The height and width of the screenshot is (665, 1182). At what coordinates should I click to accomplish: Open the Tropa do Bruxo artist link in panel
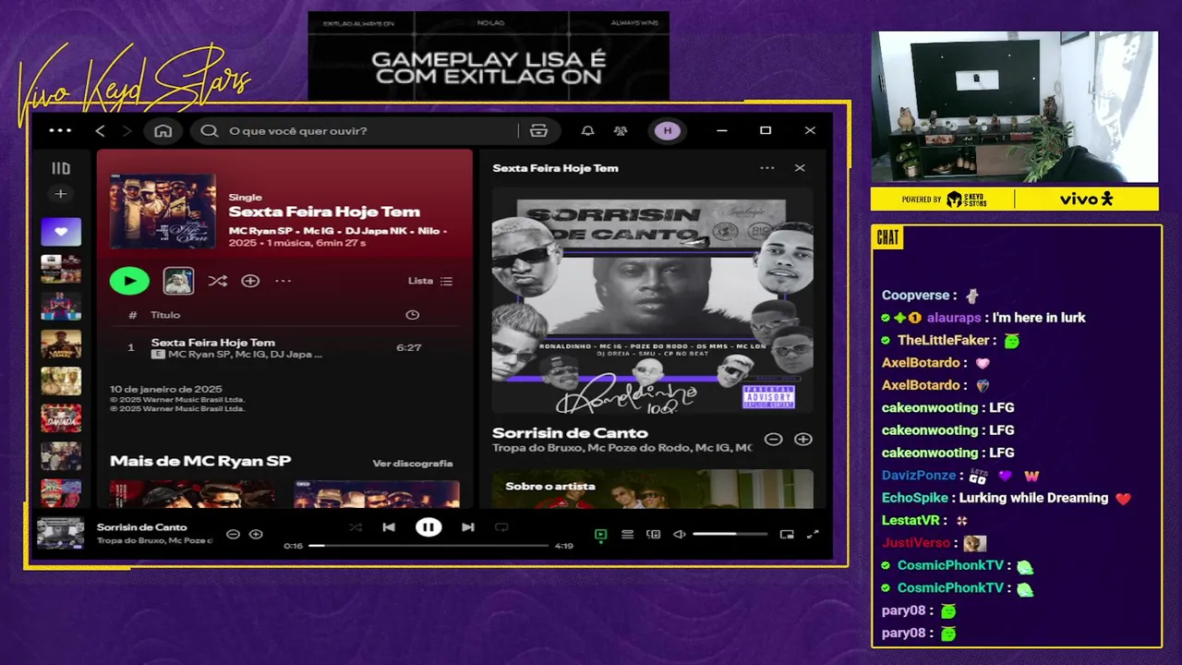[537, 448]
